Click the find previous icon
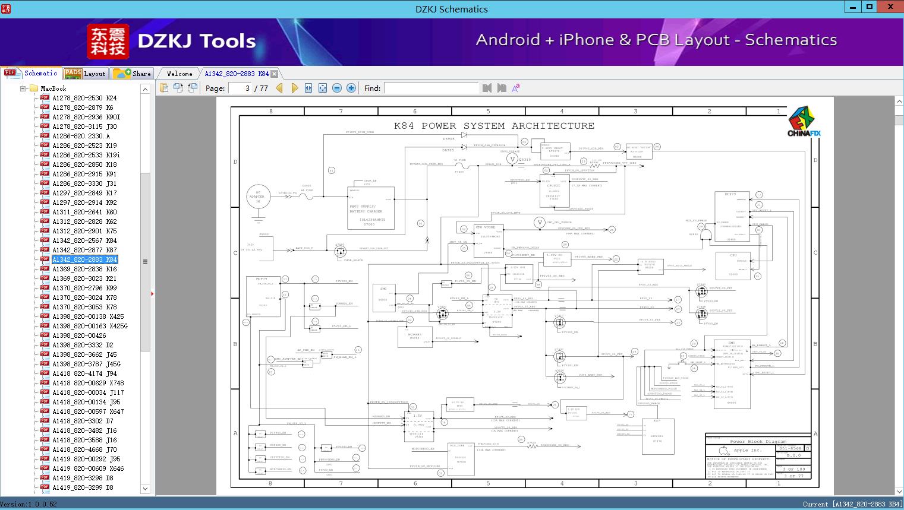904x510 pixels. pos(487,88)
